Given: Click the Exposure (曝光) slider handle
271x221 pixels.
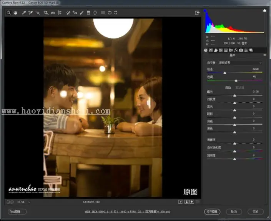Looking at the screenshot, I should coord(235,95).
